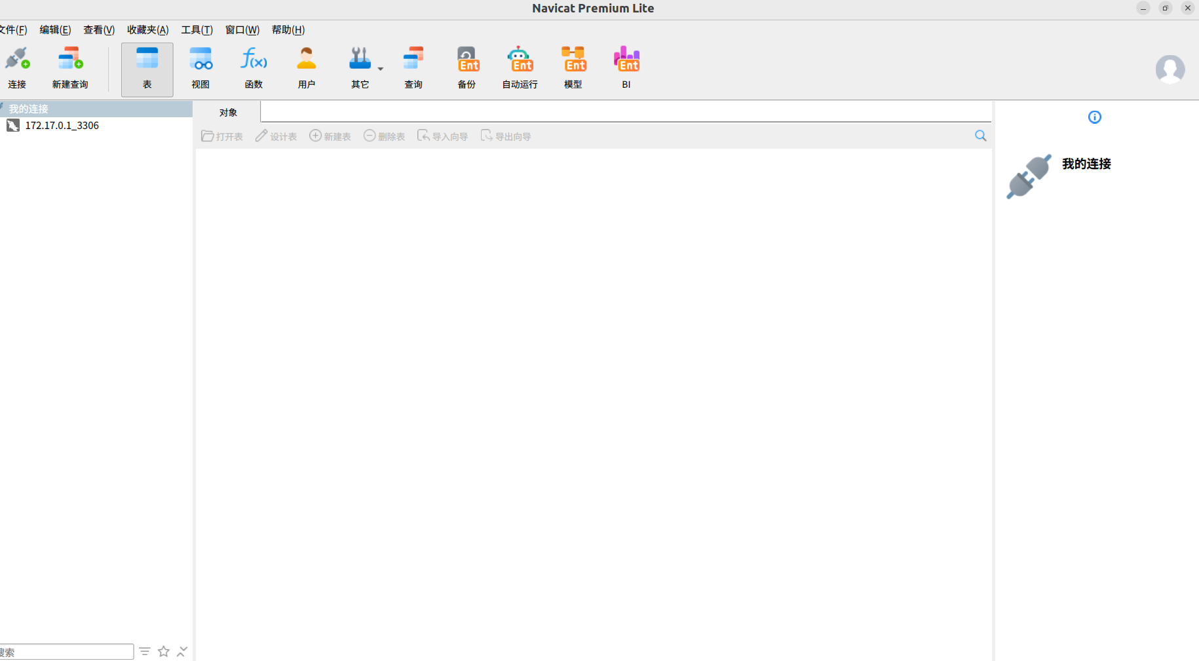Click the 新建表 (New Table) button
The height and width of the screenshot is (661, 1199).
click(330, 136)
